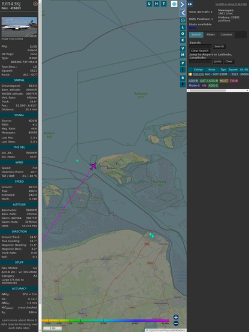Toggle the V map button
This screenshot has height=332, width=249.
click(x=183, y=49)
